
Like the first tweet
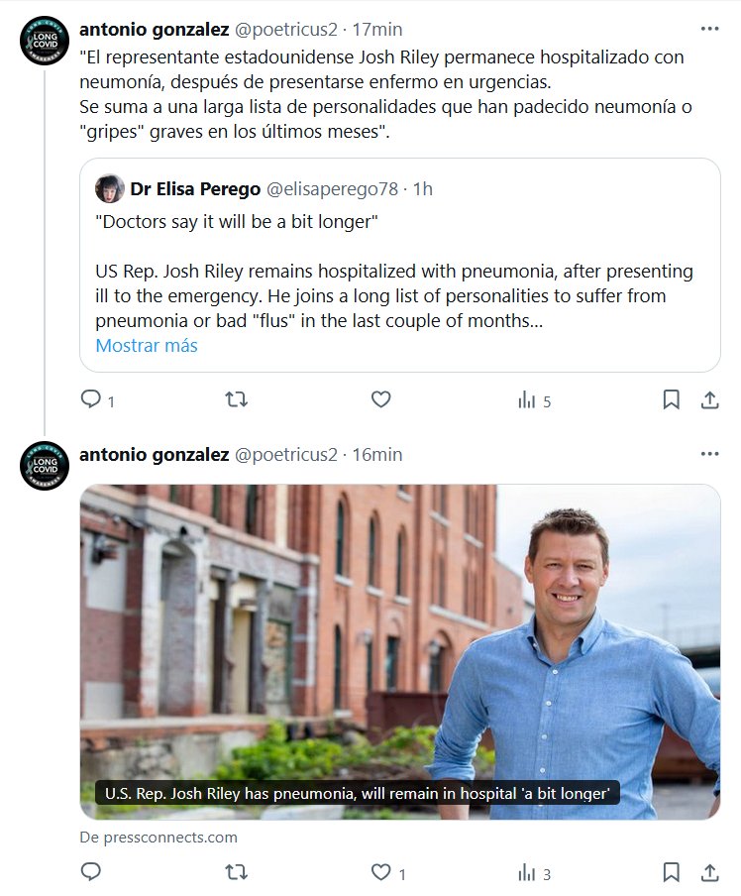point(381,399)
